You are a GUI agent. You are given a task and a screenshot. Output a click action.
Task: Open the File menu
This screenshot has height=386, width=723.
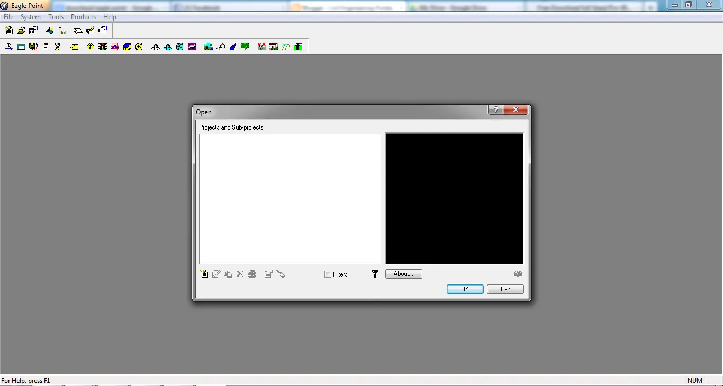tap(8, 17)
